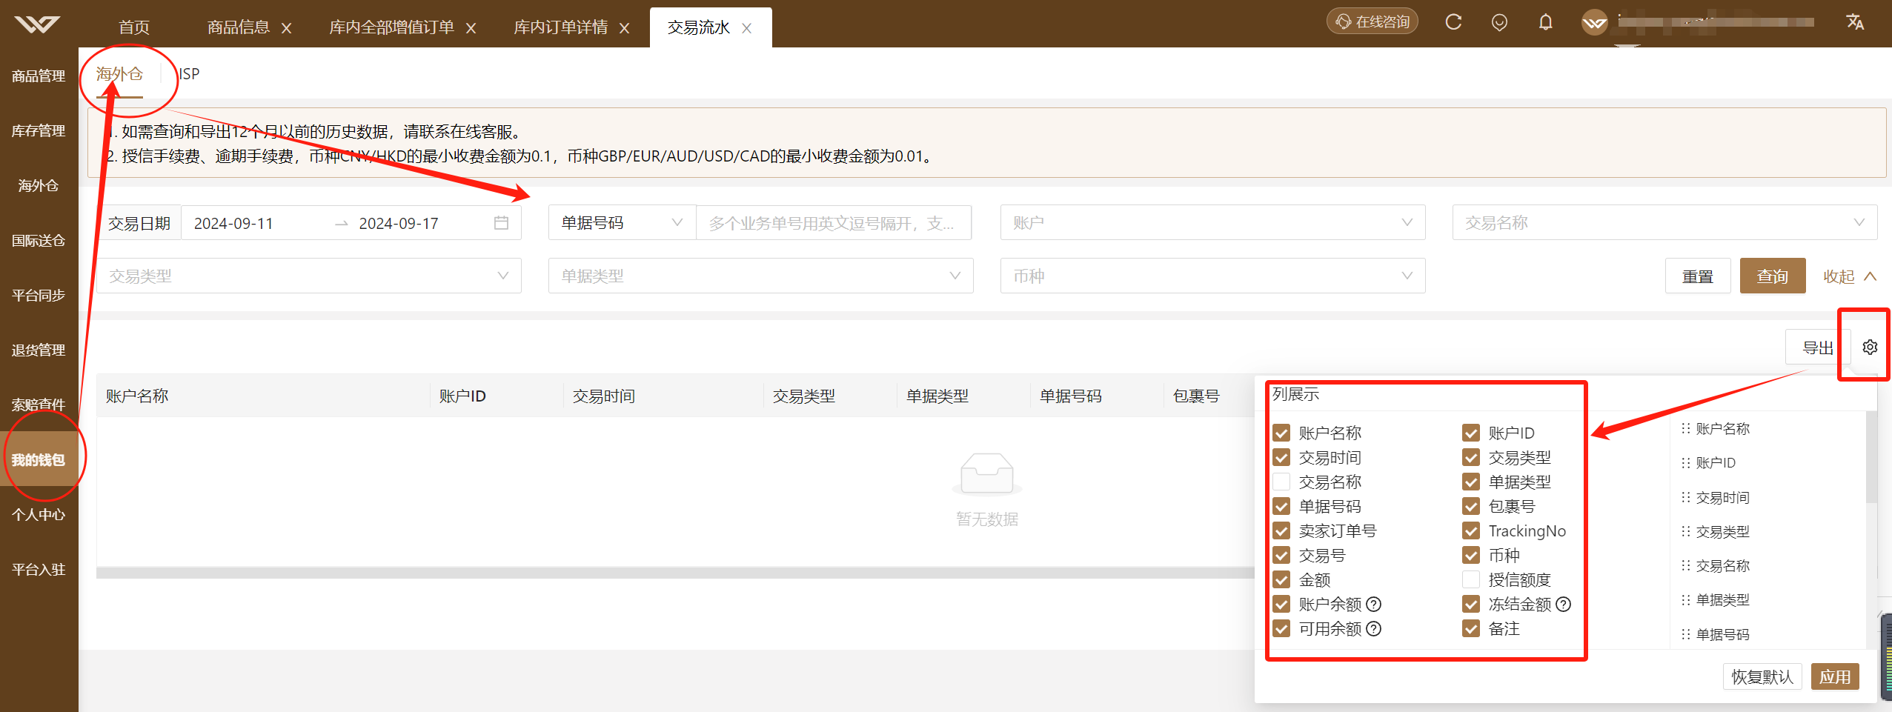The width and height of the screenshot is (1892, 712).
Task: Toggle the 备注 column checkbox
Action: (x=1471, y=628)
